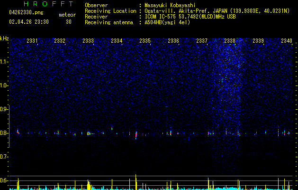Click the 0.9 frequency axis label
The image size is (298, 190).
(x=4, y=109)
